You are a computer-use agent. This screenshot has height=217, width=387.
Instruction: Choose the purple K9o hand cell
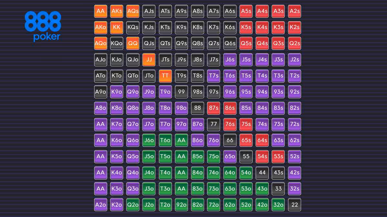tap(117, 92)
